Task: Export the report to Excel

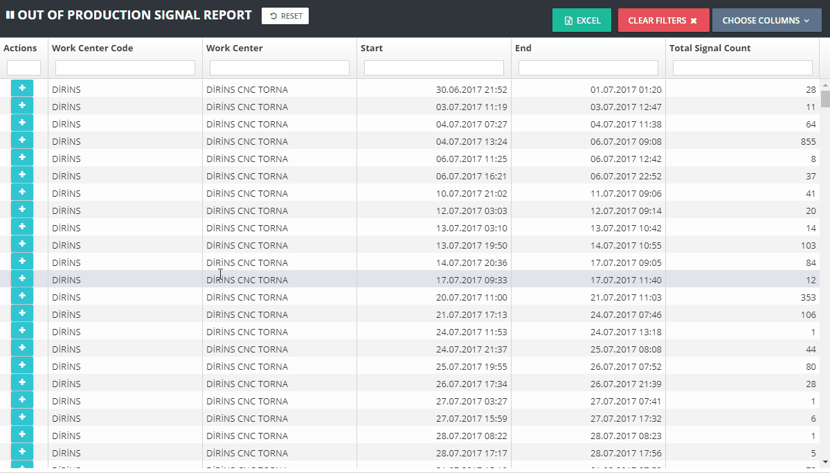Action: point(581,20)
